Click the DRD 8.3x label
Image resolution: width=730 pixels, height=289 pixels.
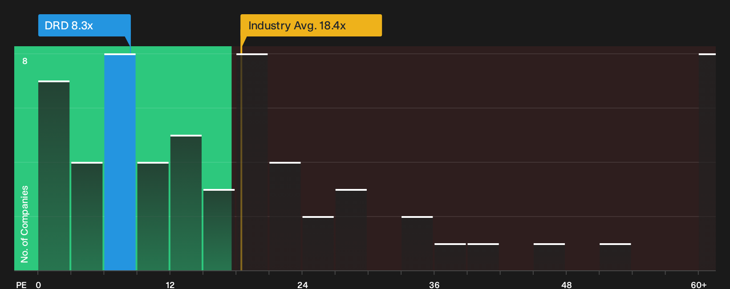pos(84,25)
